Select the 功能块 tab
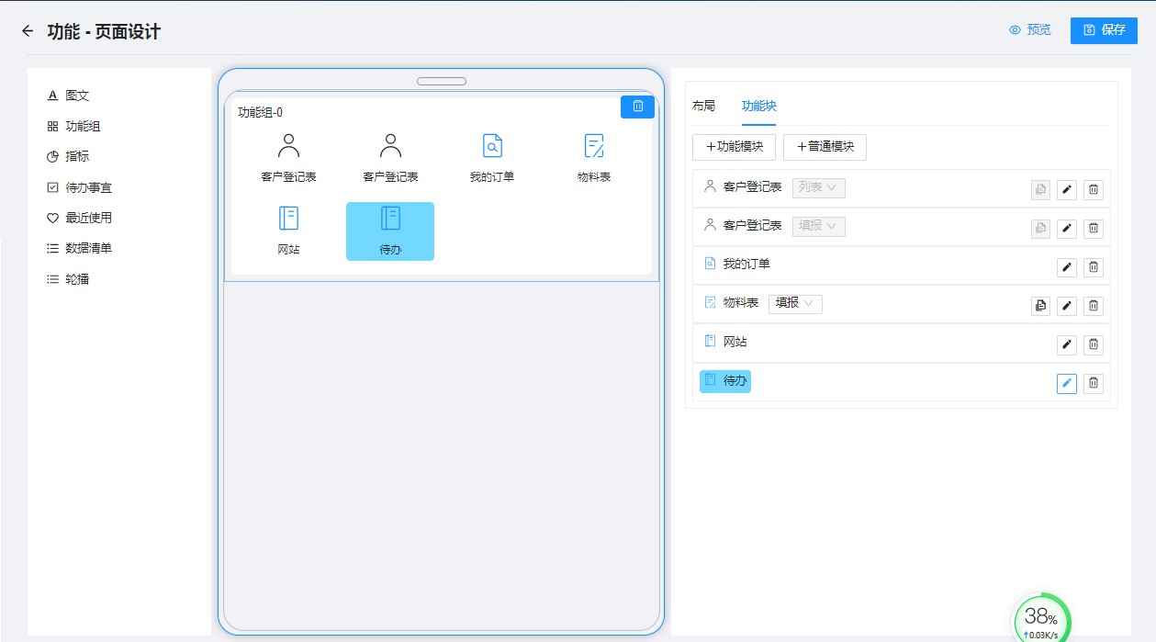 (x=758, y=106)
